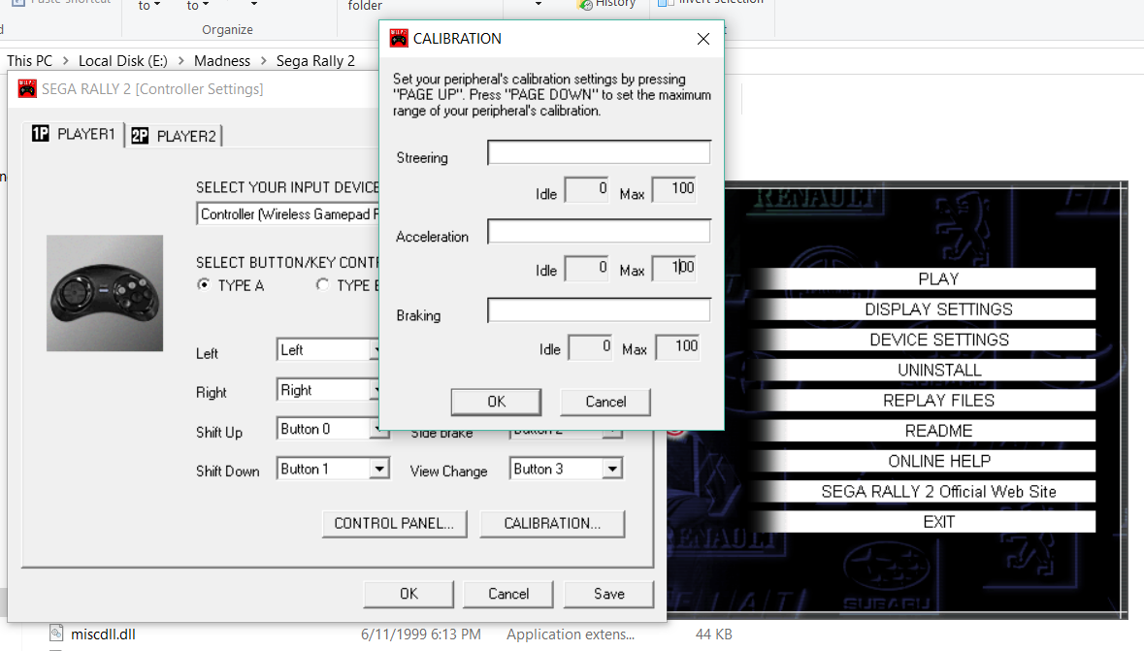
Task: Click the 2P icon on PLAYER2 tab
Action: point(140,136)
